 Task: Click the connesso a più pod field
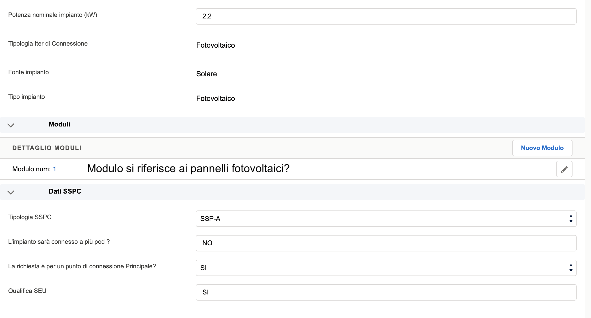tap(386, 243)
